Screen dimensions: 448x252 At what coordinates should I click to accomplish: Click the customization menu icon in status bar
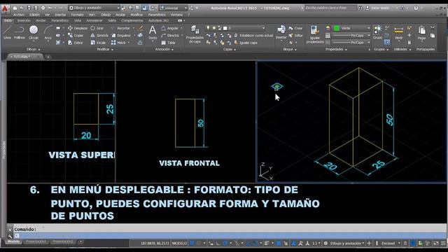click(x=443, y=244)
